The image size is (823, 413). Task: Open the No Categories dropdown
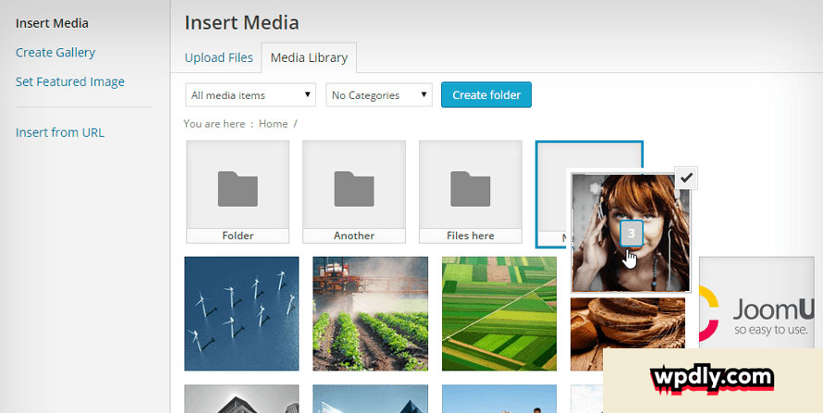pos(379,95)
